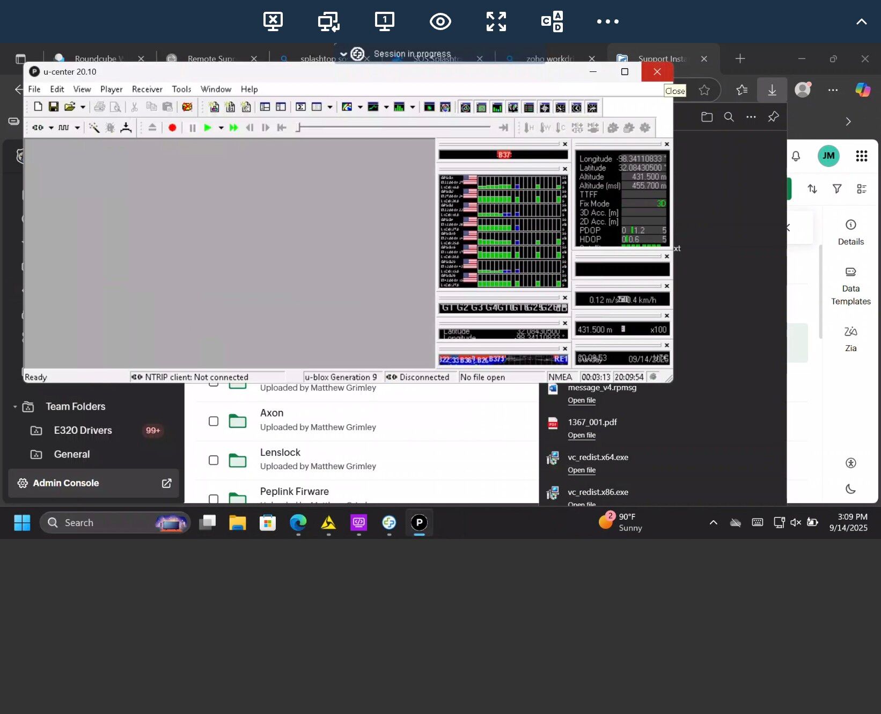Click the green Fast Forward button in u-center
The image size is (881, 714).
[x=234, y=128]
